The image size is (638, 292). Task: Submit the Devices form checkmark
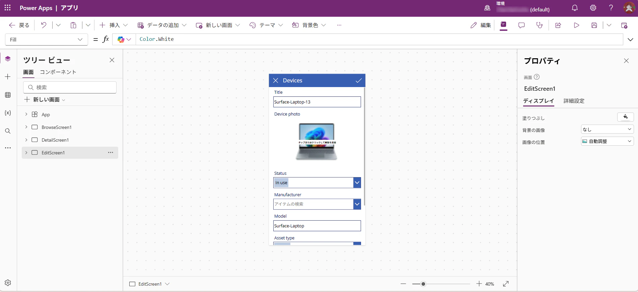(359, 80)
